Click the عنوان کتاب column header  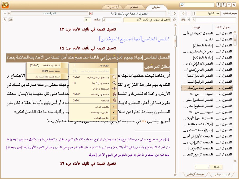pyautogui.click(x=222, y=27)
